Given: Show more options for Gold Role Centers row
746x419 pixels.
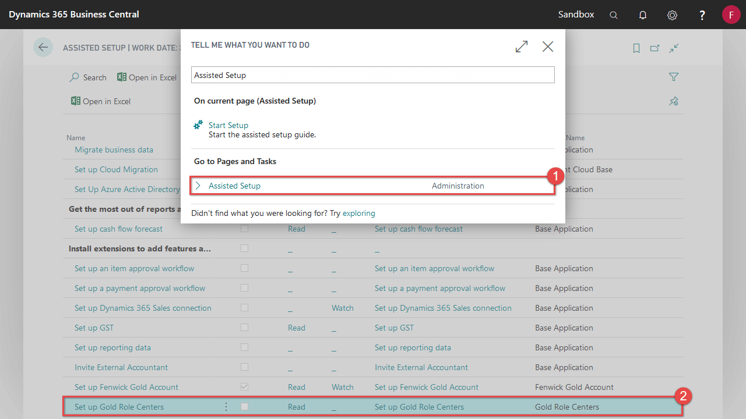Looking at the screenshot, I should click(x=226, y=407).
